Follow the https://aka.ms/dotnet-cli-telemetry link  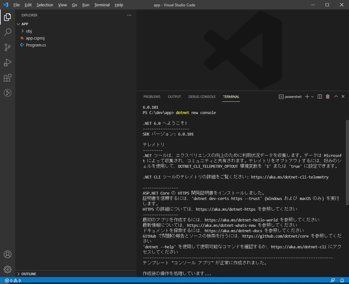coord(290,177)
